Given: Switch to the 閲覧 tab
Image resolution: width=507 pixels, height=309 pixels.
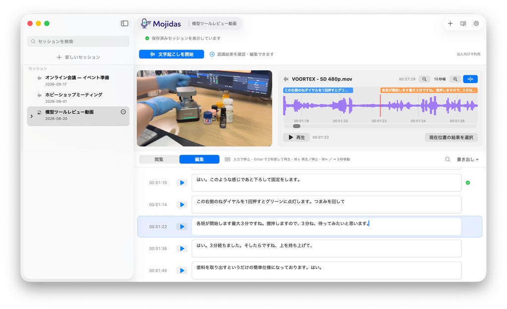Looking at the screenshot, I should coord(159,159).
